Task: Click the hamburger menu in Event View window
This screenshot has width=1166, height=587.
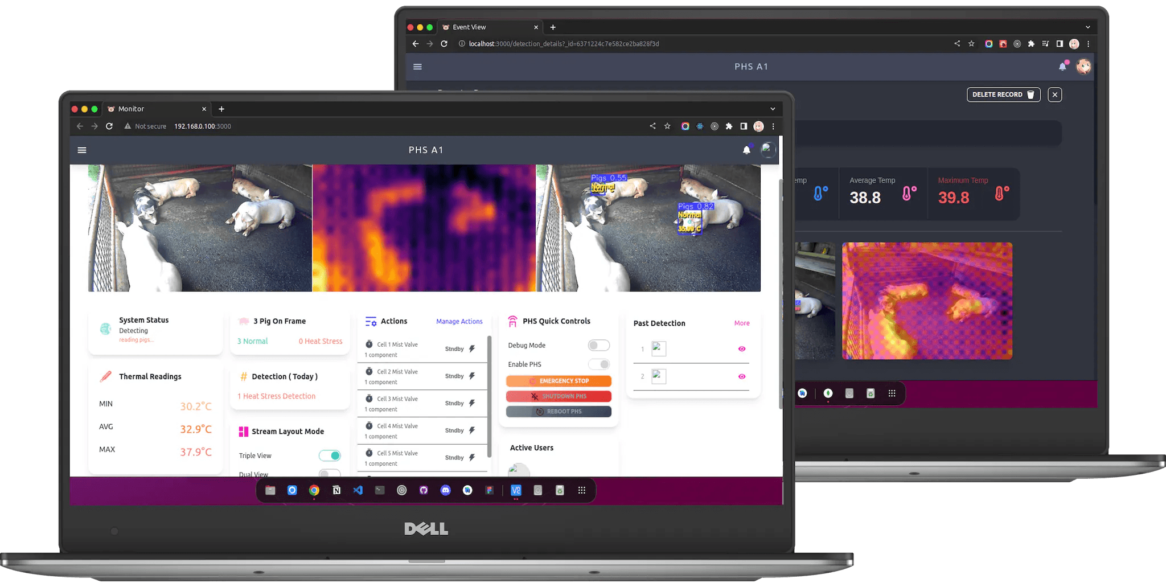Action: tap(417, 67)
